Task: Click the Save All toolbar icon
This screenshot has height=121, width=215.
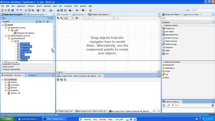Action: [x=12, y=10]
